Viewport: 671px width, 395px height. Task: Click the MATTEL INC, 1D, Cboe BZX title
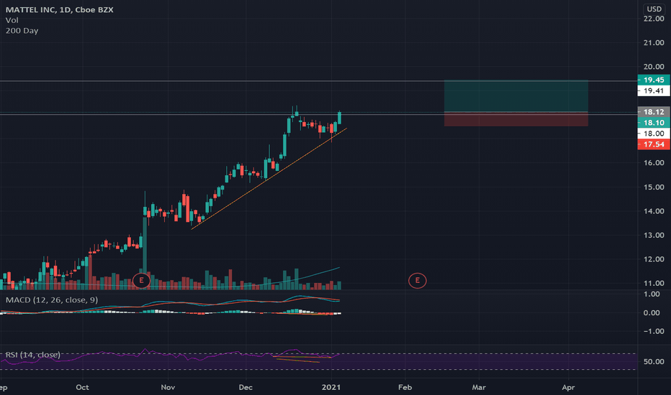(60, 9)
